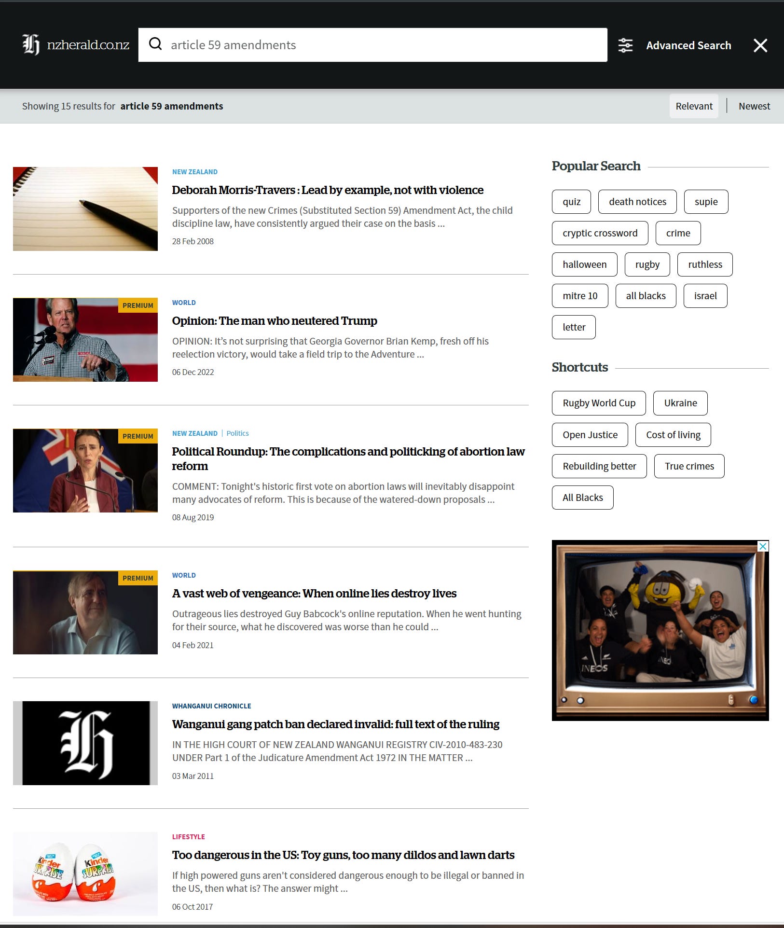Click the nzherald.co.nz site name text

tap(88, 45)
